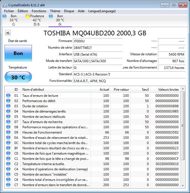Click status icon for attribute C0
The image size is (190, 193).
(8, 153)
